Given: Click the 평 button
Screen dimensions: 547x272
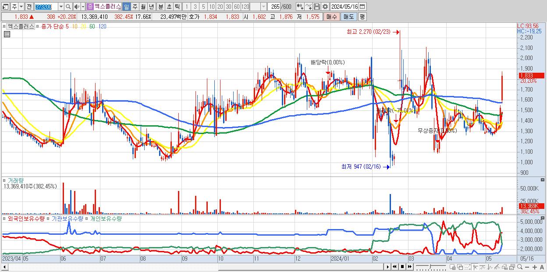Looking at the screenshot, I should [x=362, y=17].
